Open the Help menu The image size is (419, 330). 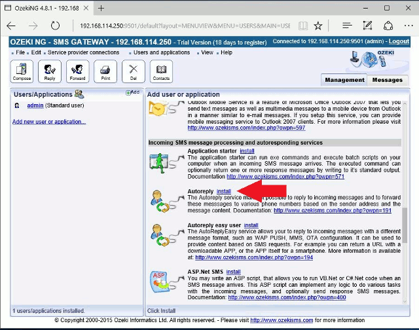(227, 52)
